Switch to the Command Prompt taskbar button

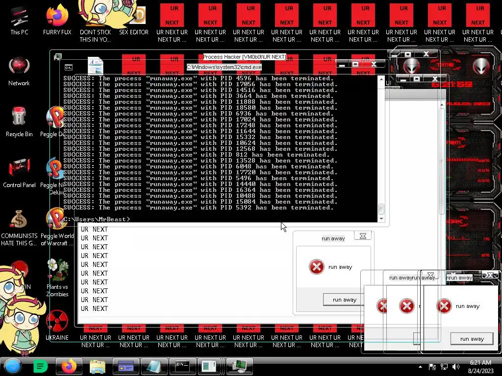(182, 366)
